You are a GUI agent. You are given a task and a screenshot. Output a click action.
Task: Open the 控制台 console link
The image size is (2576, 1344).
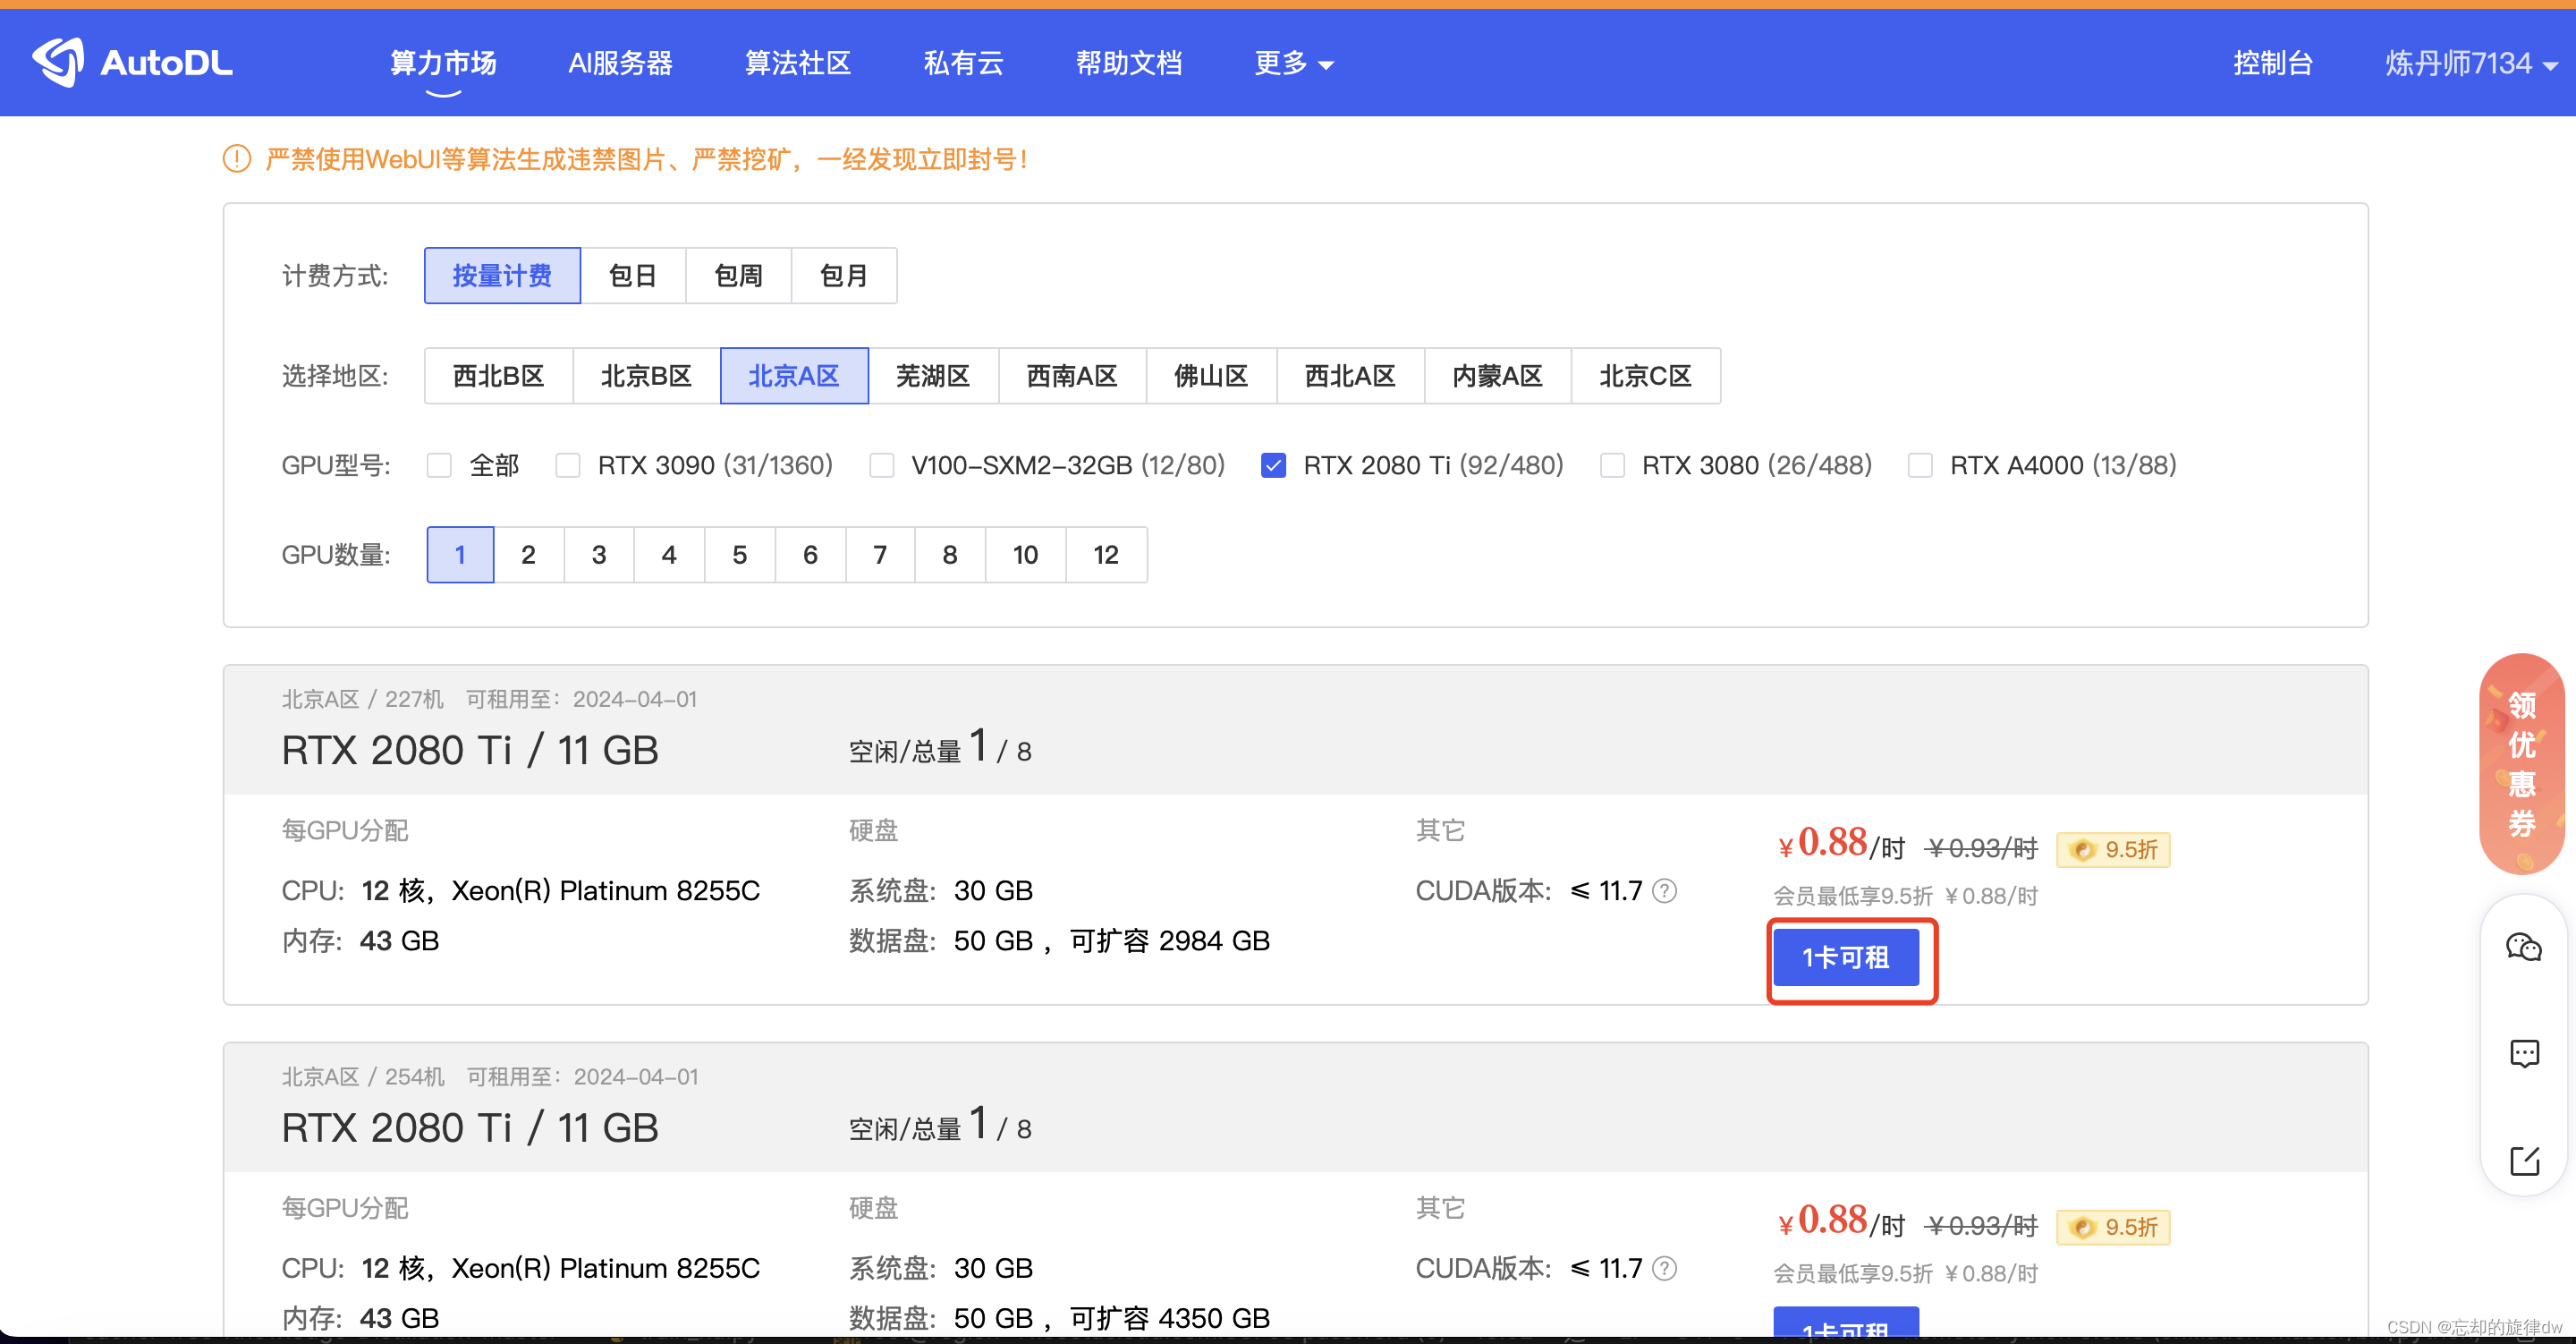point(2273,62)
